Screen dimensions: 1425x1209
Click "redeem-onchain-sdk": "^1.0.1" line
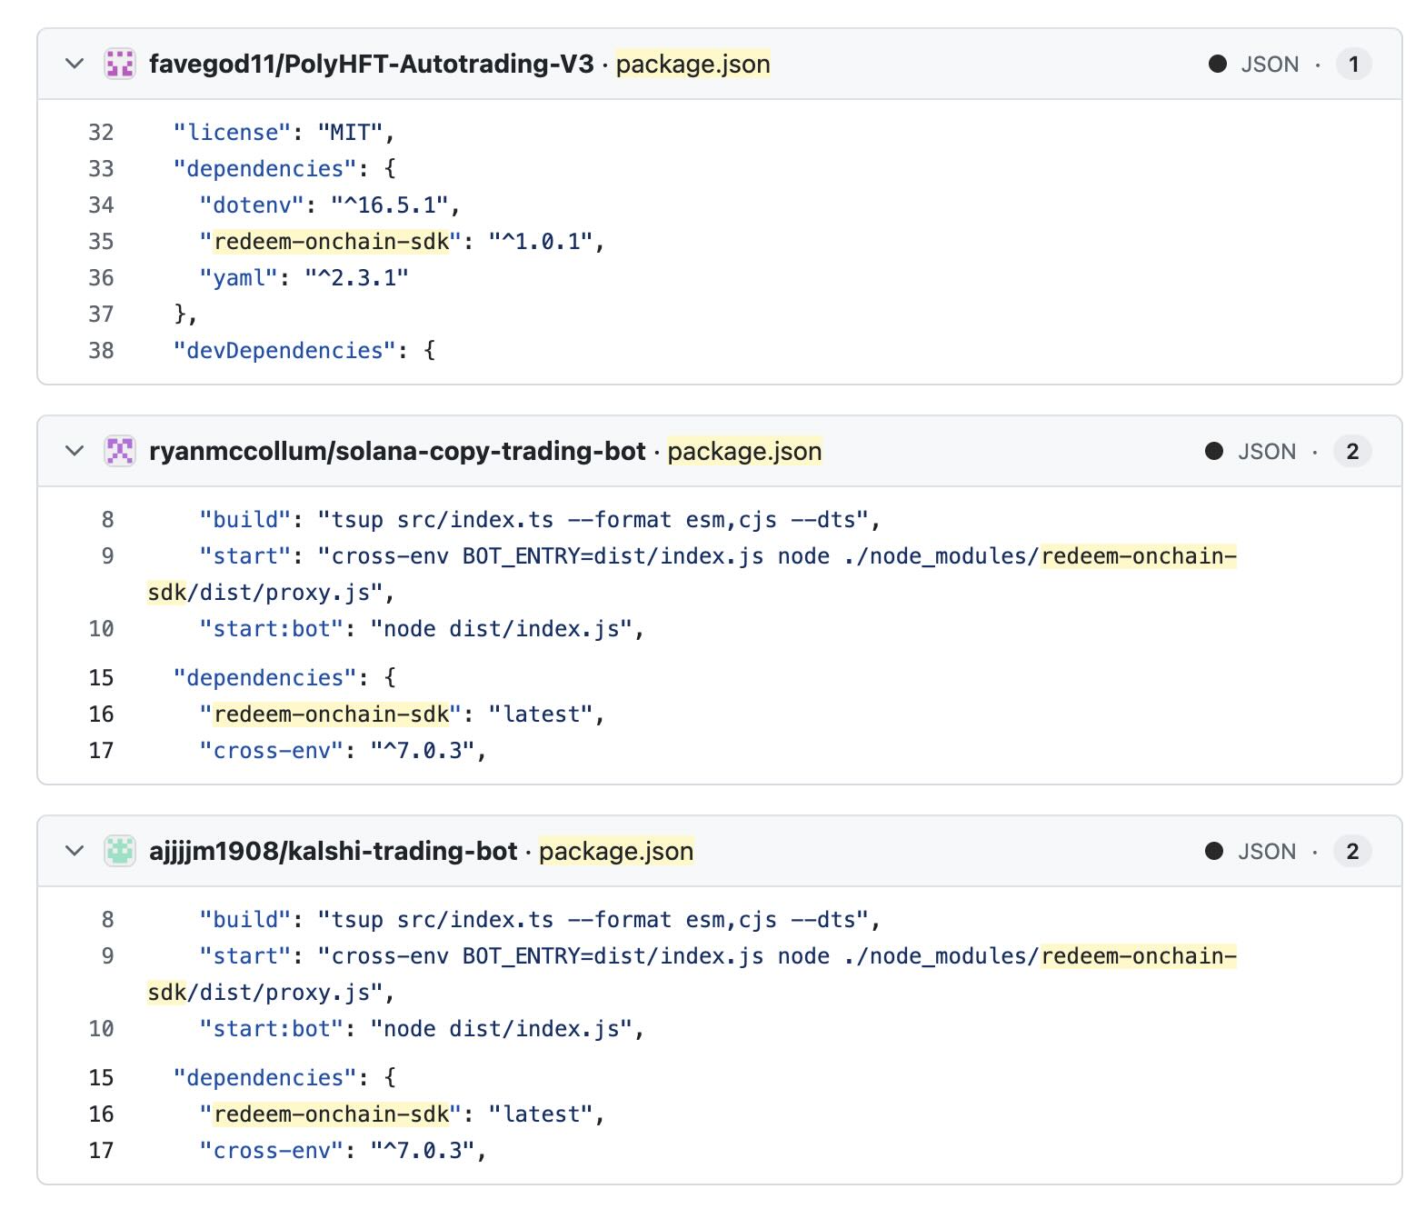pyautogui.click(x=402, y=241)
